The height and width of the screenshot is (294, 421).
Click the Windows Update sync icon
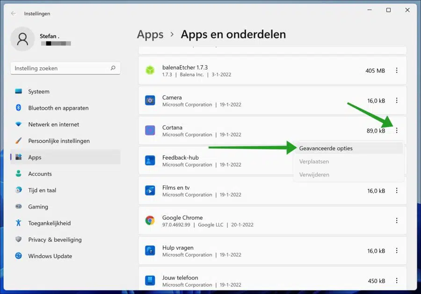coord(19,256)
